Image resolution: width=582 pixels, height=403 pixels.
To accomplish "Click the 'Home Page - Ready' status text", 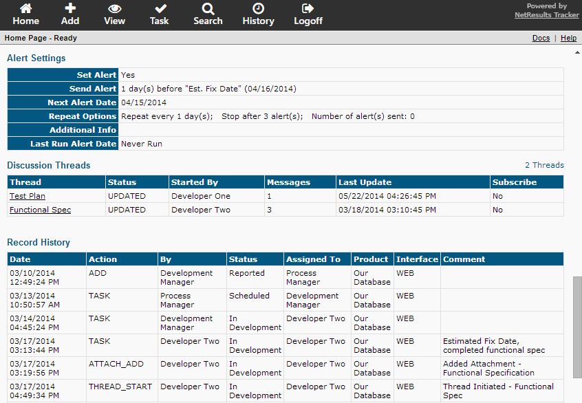I will click(41, 38).
